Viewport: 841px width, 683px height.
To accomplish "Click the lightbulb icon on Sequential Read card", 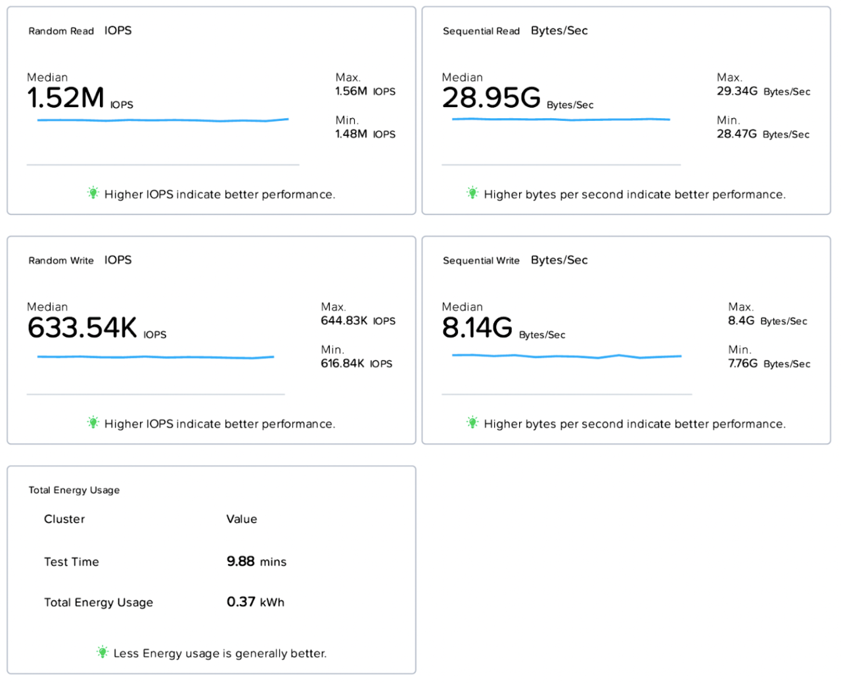I will coord(472,193).
